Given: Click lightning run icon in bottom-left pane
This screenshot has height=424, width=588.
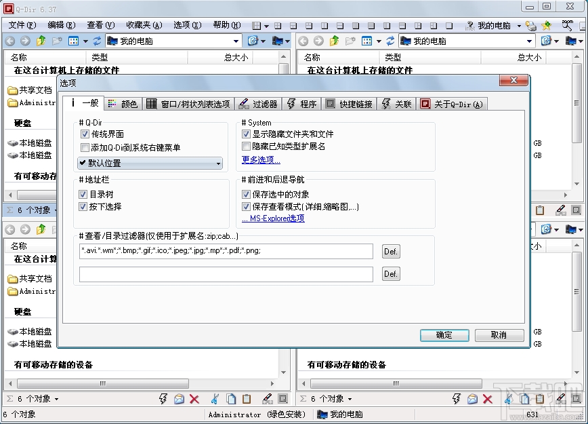Looking at the screenshot, I should click(x=163, y=399).
